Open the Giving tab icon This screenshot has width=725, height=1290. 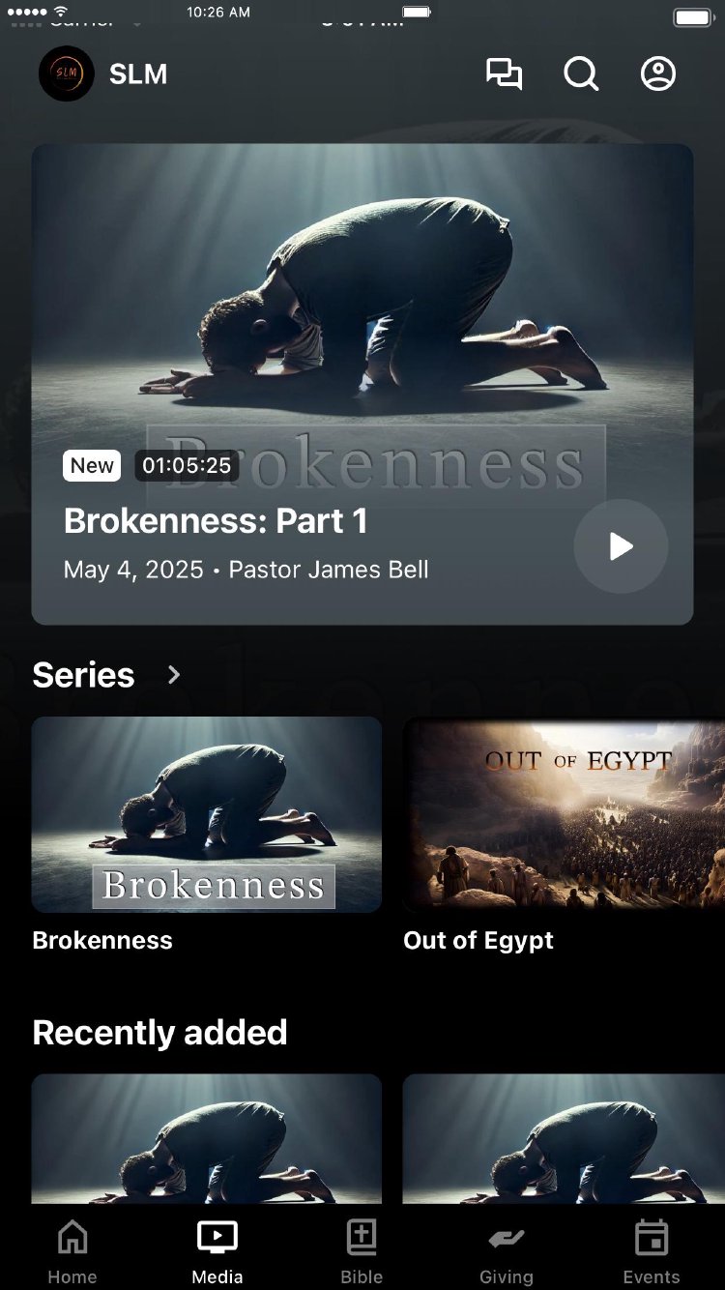(x=507, y=1239)
